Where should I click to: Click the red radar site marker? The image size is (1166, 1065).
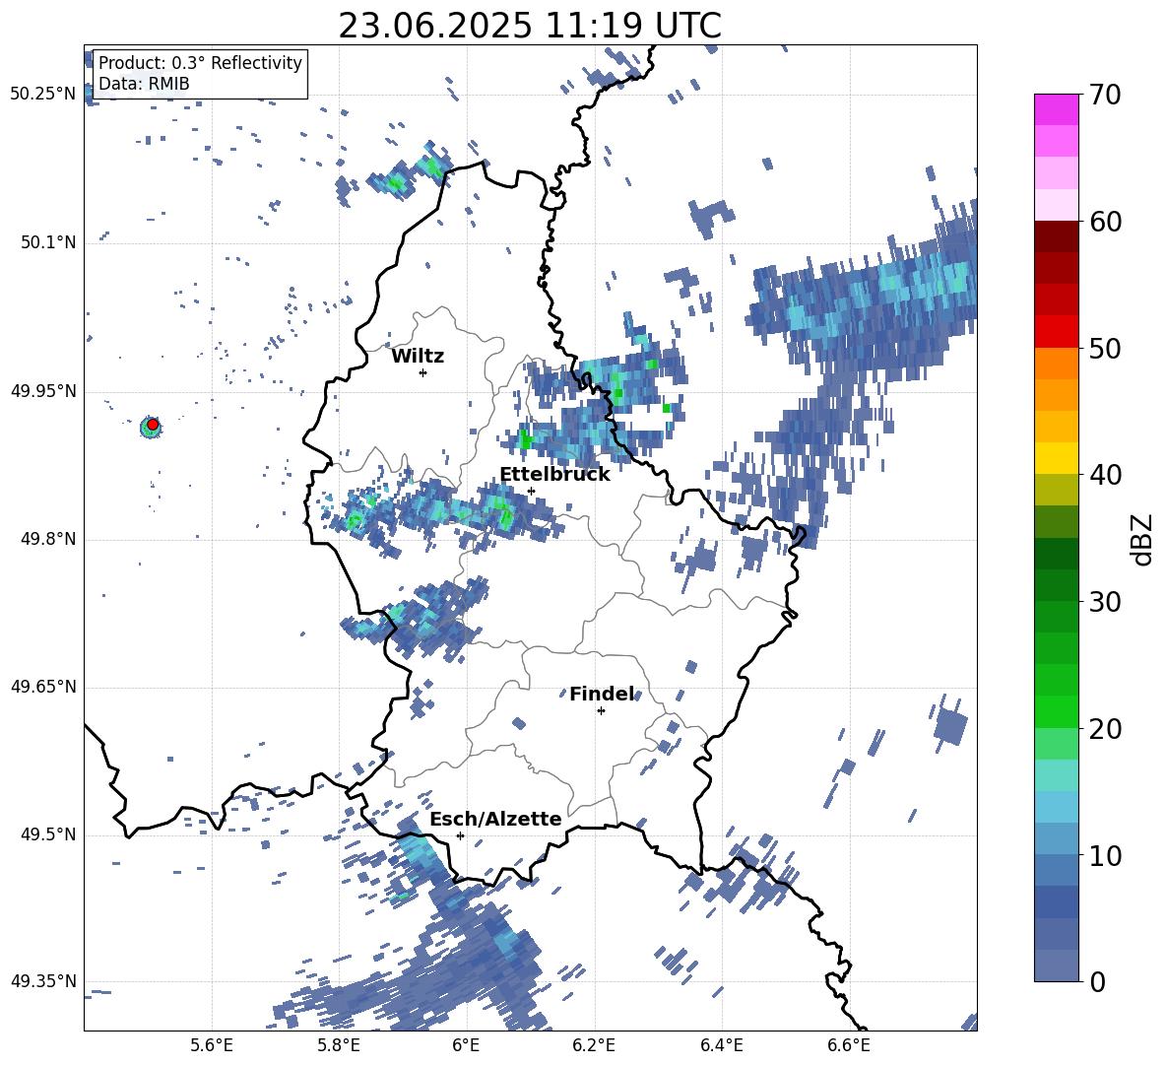(153, 425)
